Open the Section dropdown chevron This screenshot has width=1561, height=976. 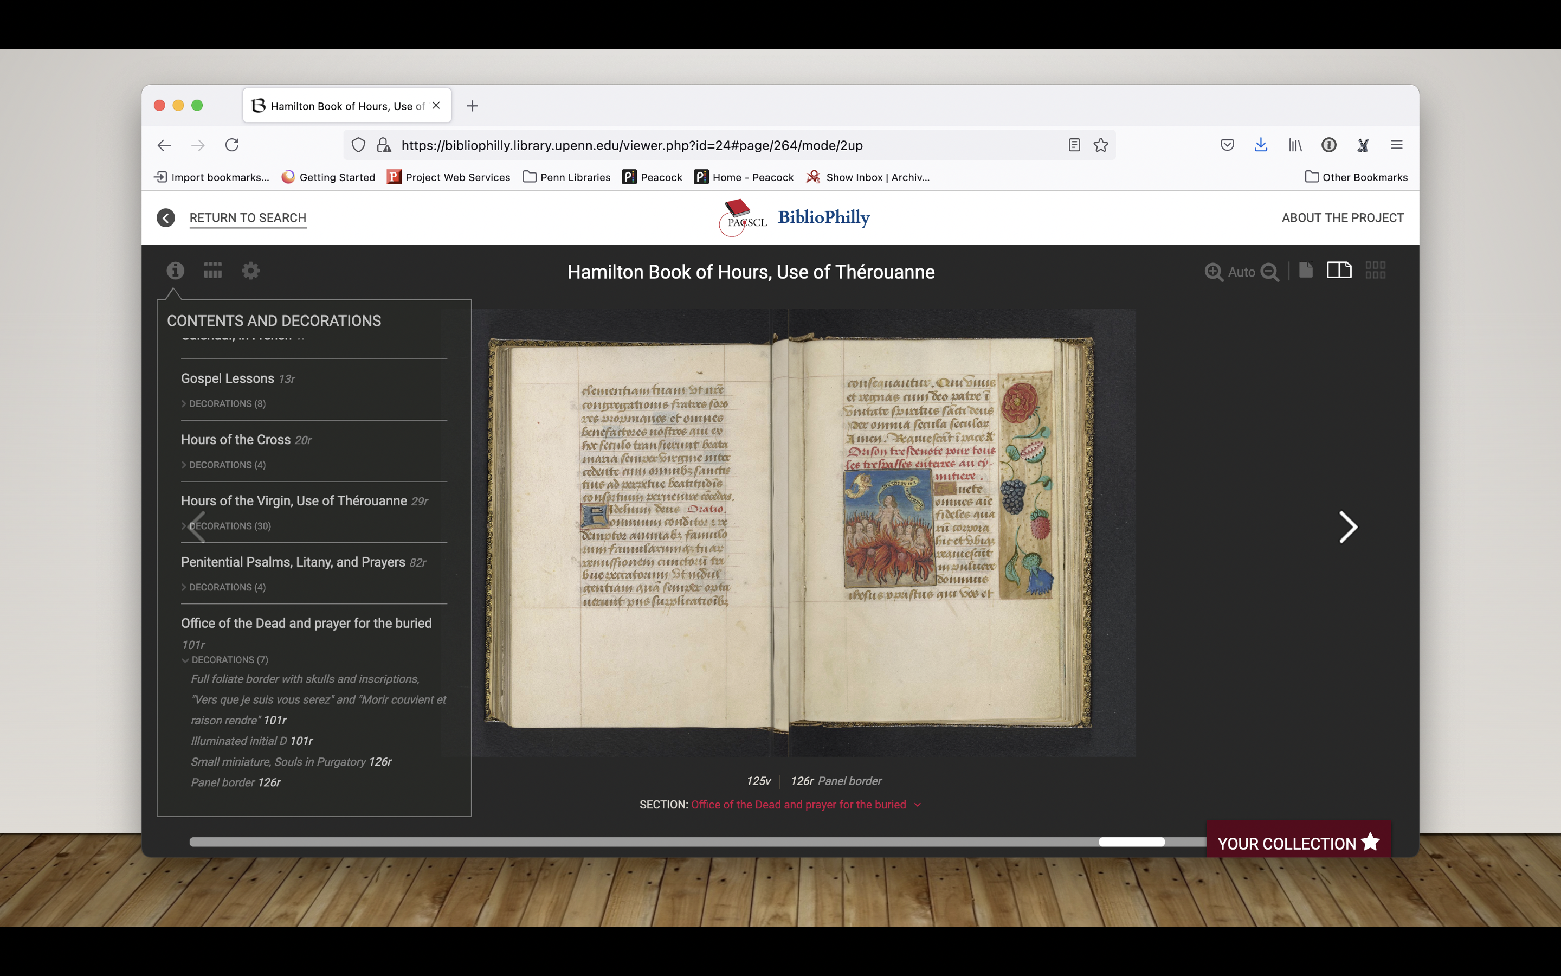918,805
